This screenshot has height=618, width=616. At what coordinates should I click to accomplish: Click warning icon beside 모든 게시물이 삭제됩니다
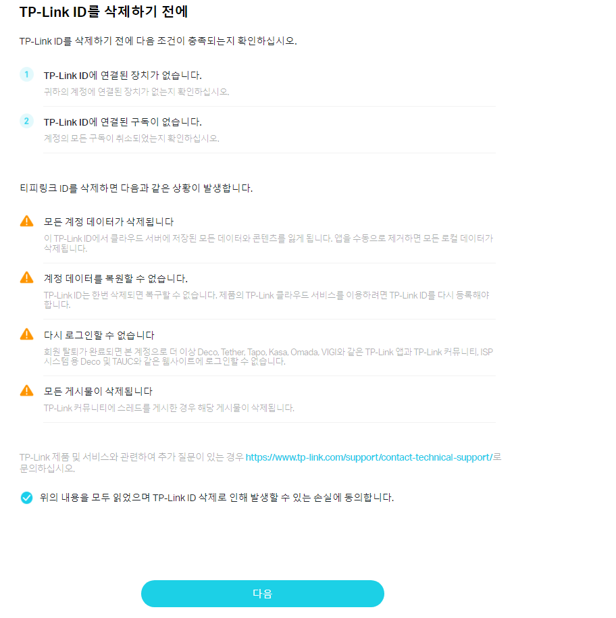click(27, 390)
